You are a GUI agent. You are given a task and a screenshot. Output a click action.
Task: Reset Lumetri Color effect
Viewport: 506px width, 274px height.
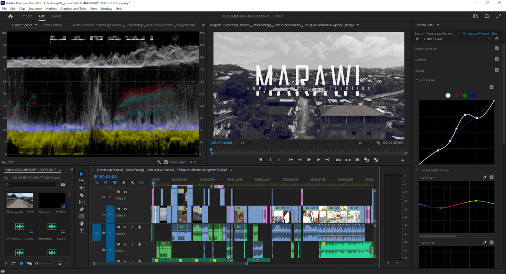point(497,39)
